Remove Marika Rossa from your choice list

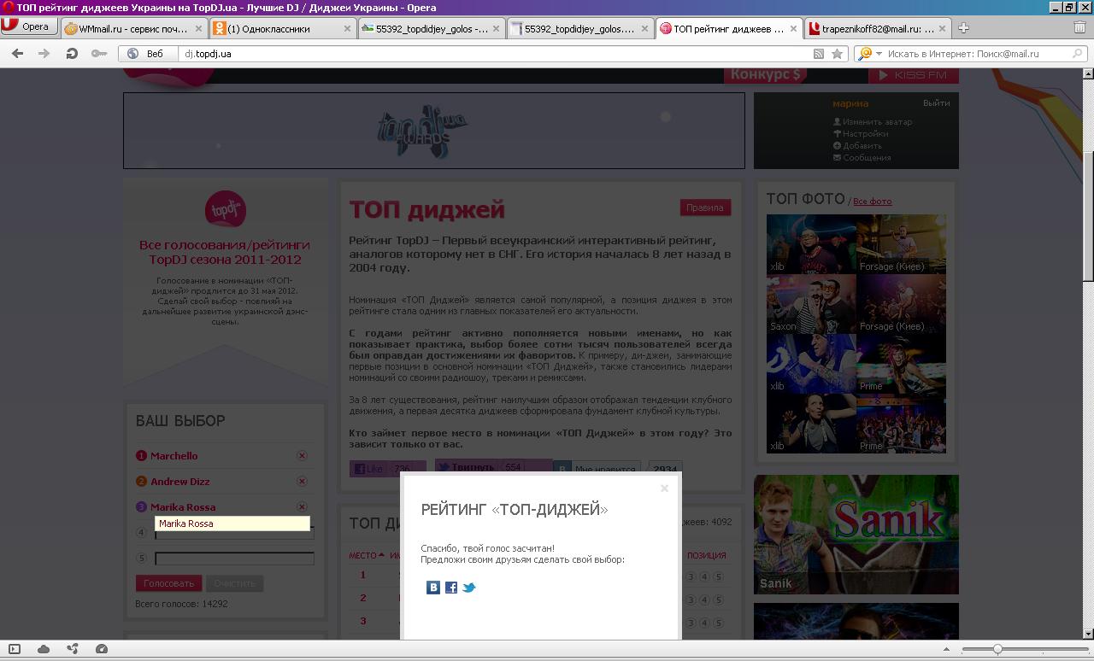[x=302, y=507]
